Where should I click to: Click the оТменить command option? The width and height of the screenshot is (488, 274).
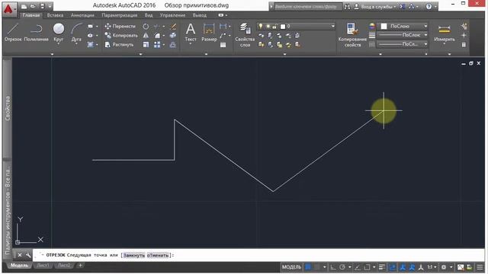pos(158,256)
